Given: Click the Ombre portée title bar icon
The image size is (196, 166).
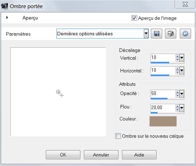Looking at the screenshot, I should (x=4, y=6).
